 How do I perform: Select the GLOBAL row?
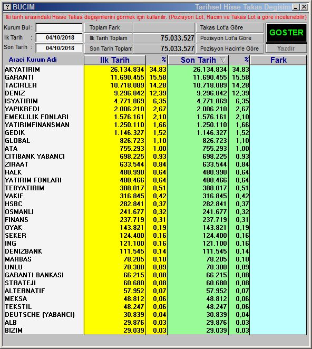(155, 141)
